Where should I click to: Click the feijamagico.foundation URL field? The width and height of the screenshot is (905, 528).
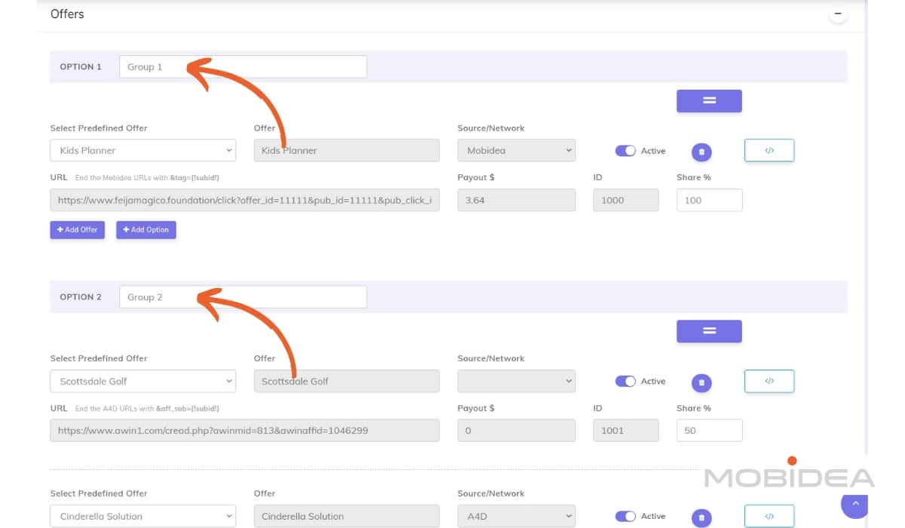(x=245, y=200)
